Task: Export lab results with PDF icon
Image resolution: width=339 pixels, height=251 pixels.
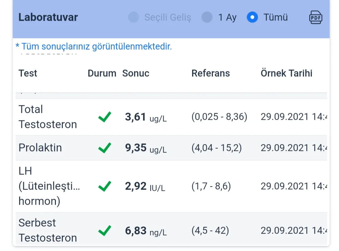Action: (315, 17)
